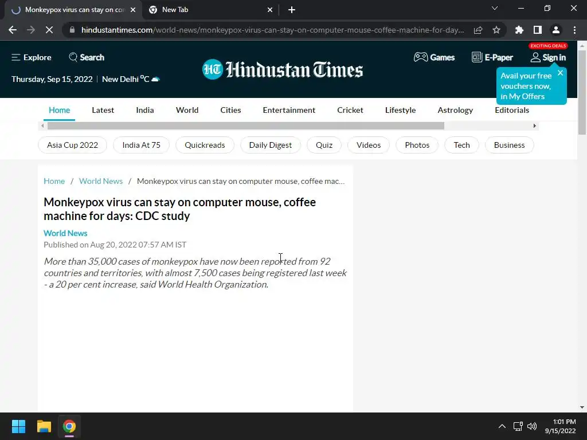
Task: Open Search on Hindustan Times
Action: pos(87,57)
